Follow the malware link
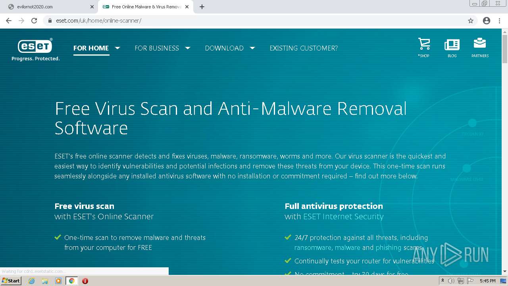The image size is (508, 286). pyautogui.click(x=348, y=247)
